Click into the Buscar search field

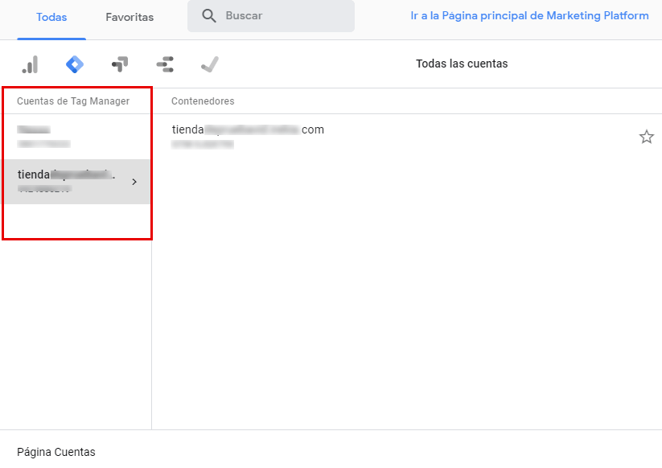tap(282, 16)
